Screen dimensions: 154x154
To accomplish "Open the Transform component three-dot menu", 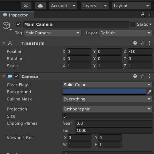I will click(x=149, y=43).
